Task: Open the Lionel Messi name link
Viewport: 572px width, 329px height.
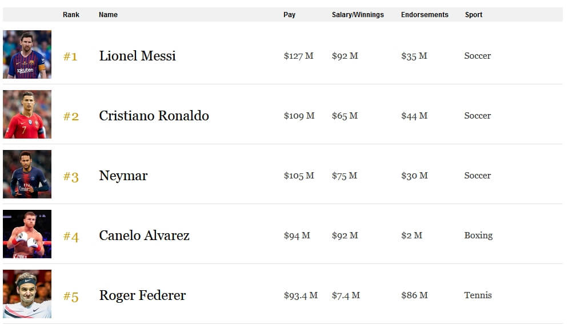Action: (x=138, y=56)
